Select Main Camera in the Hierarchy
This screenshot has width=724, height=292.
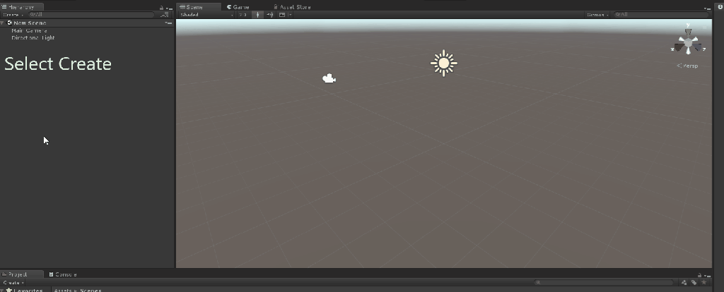[x=29, y=30]
